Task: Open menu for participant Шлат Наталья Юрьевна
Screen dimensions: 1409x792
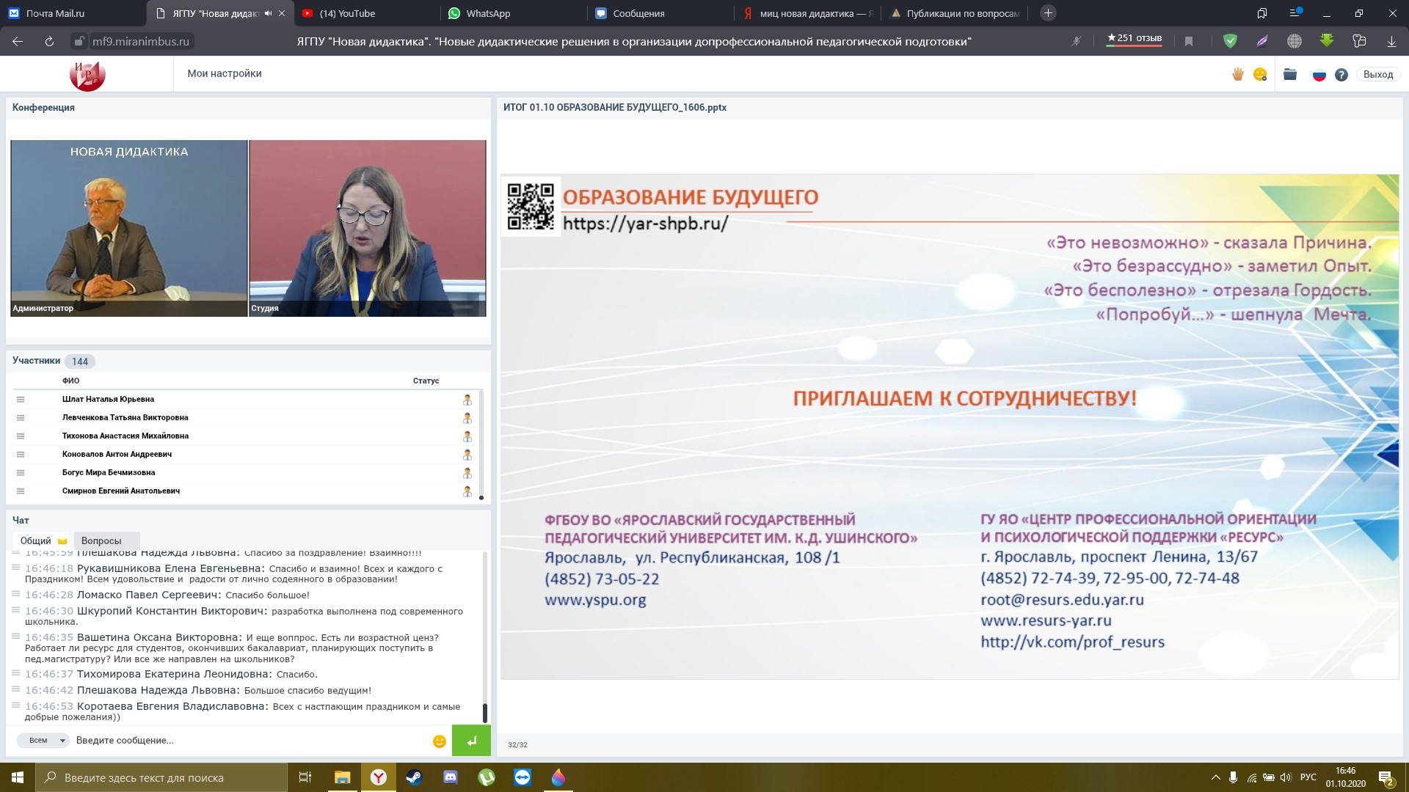Action: pos(21,400)
